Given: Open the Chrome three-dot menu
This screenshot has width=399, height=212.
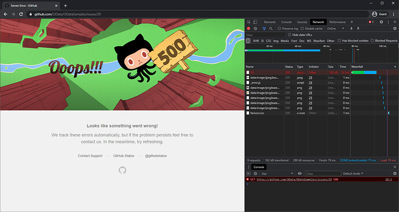Looking at the screenshot, I should (393, 14).
